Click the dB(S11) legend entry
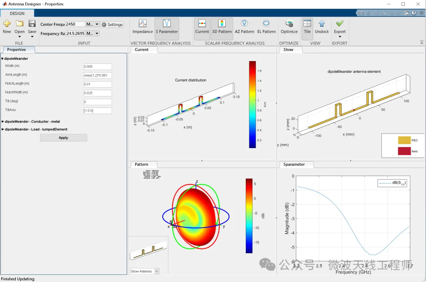 tap(392, 183)
